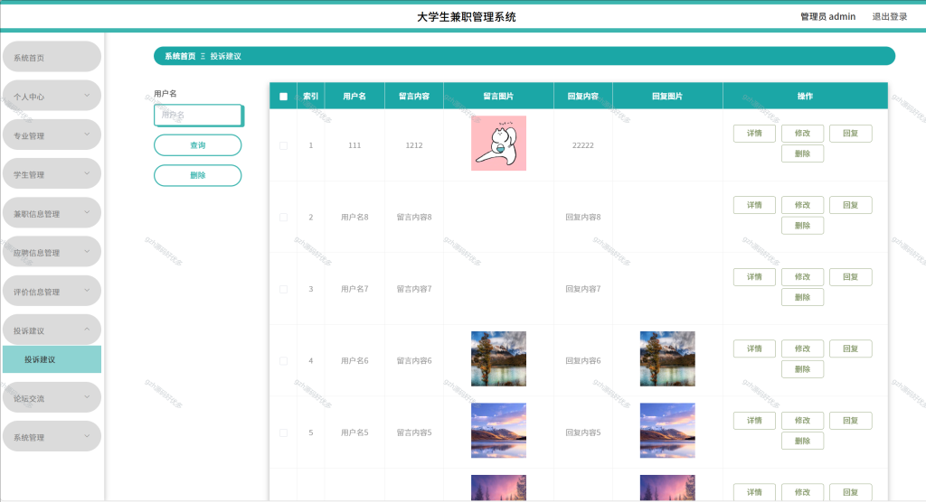Expand the 学生管理 chevron

point(87,173)
